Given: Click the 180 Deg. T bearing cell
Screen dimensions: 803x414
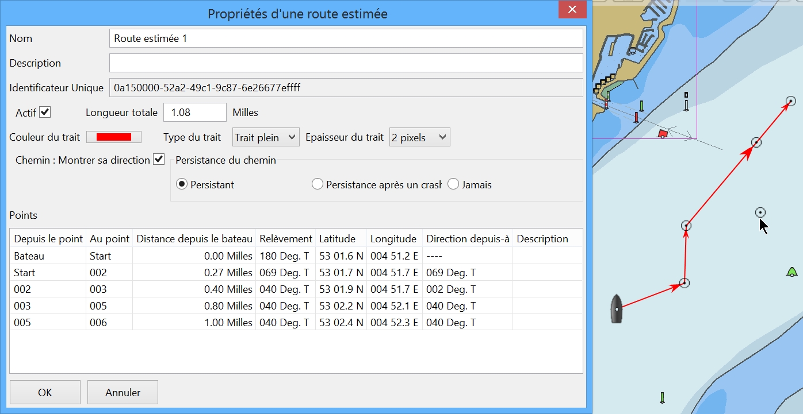Looking at the screenshot, I should [286, 256].
